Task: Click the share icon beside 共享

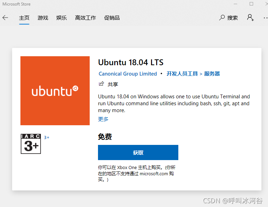Action: pyautogui.click(x=101, y=84)
